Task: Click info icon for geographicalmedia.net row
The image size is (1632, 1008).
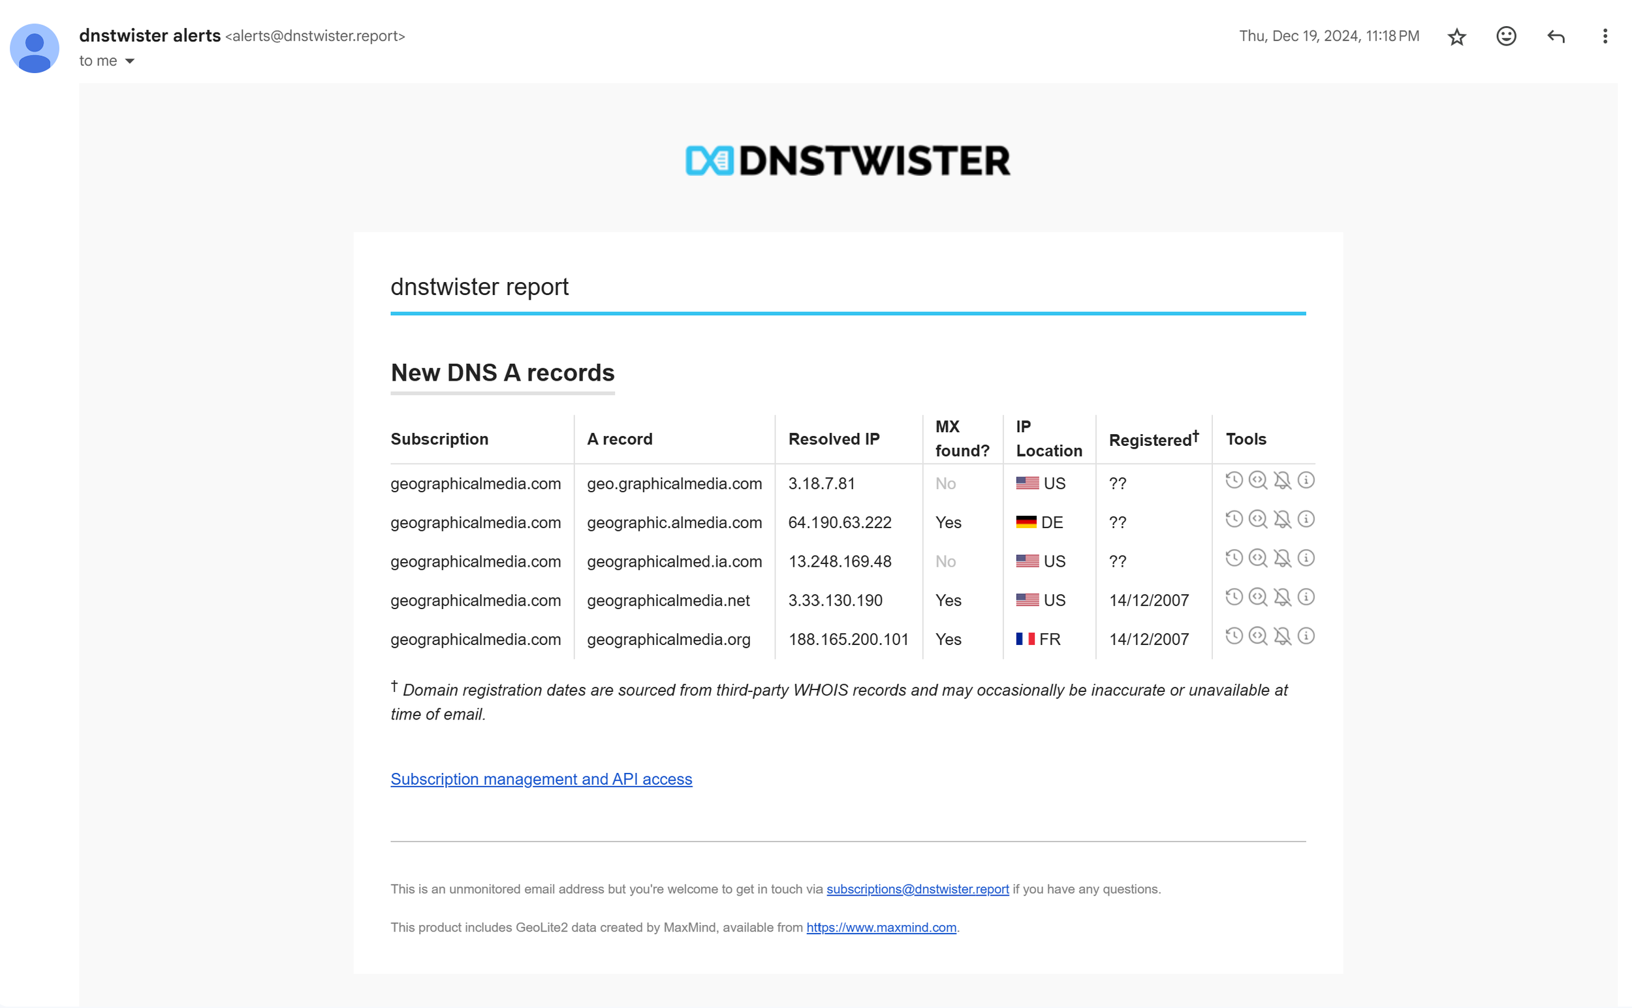Action: pyautogui.click(x=1306, y=597)
